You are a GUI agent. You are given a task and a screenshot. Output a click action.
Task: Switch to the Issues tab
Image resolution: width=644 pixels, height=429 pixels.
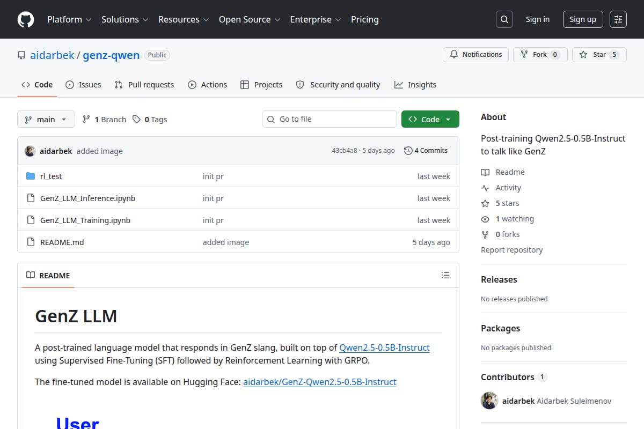tap(83, 85)
